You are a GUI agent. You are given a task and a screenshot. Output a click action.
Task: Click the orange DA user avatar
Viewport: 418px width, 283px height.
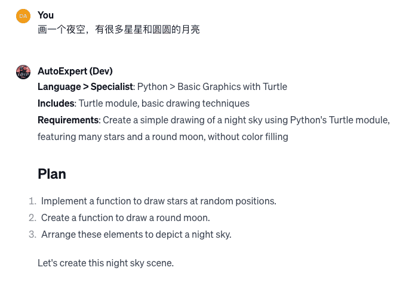23,16
